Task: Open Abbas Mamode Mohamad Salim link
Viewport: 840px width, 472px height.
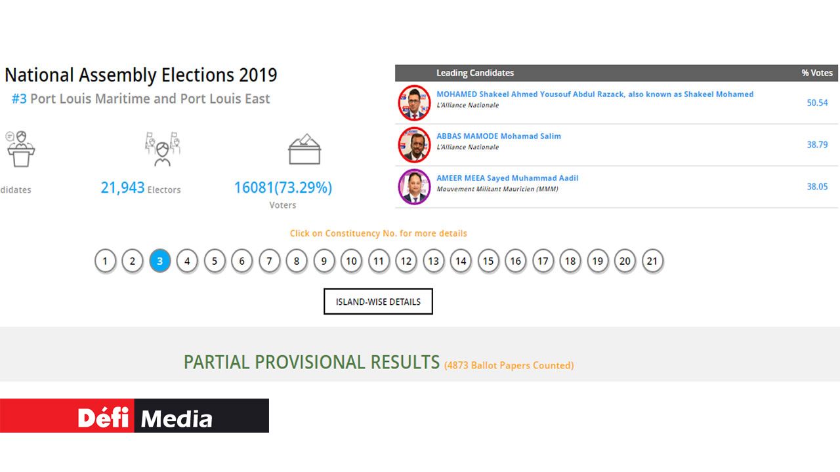Action: coord(499,136)
